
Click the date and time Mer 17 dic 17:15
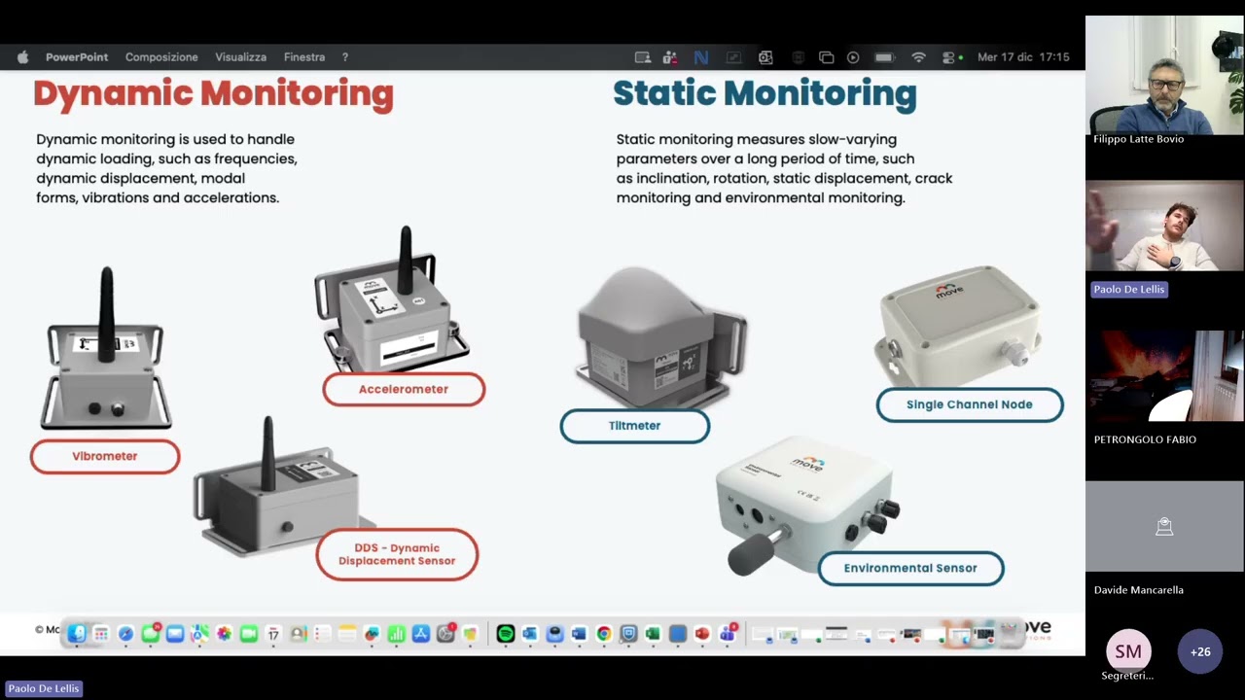click(x=1023, y=57)
